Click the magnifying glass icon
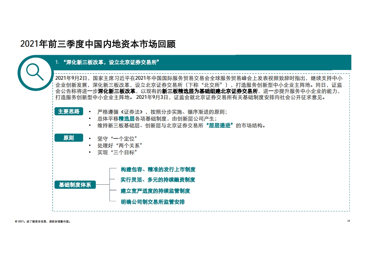The image size is (365, 257). pyautogui.click(x=35, y=72)
